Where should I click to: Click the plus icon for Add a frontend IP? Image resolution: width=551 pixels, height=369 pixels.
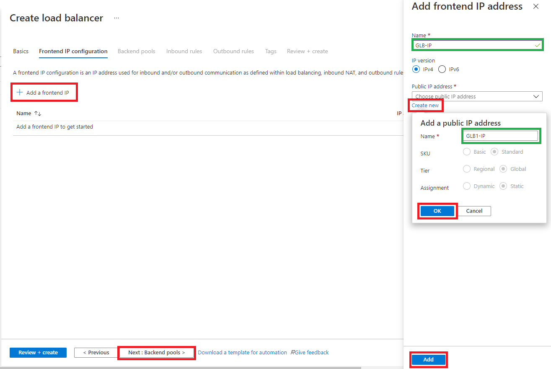tap(19, 93)
